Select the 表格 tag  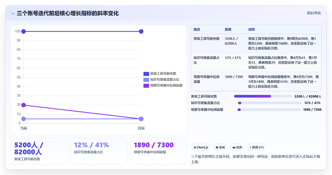pyautogui.click(x=220, y=147)
